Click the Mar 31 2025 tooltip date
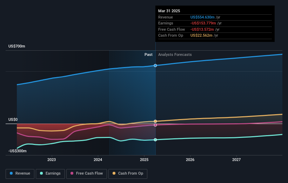288x183 pixels. pos(169,11)
